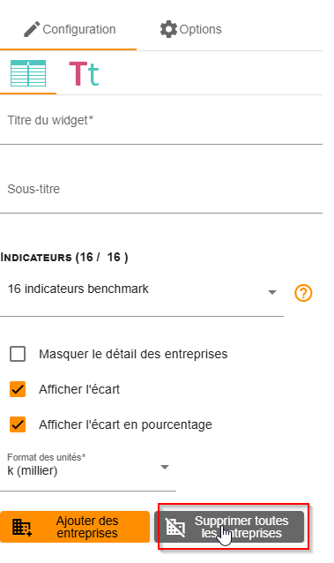Image resolution: width=334 pixels, height=563 pixels.
Task: Expand the 16 indicateurs benchmark dropdown arrow
Action: click(x=272, y=292)
